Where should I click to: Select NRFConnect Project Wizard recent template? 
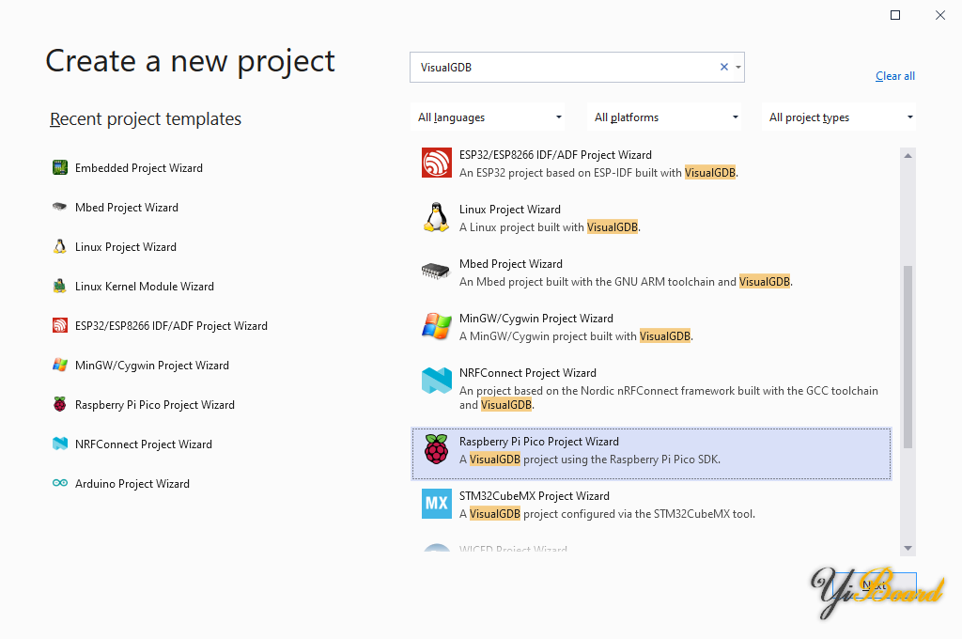[144, 444]
